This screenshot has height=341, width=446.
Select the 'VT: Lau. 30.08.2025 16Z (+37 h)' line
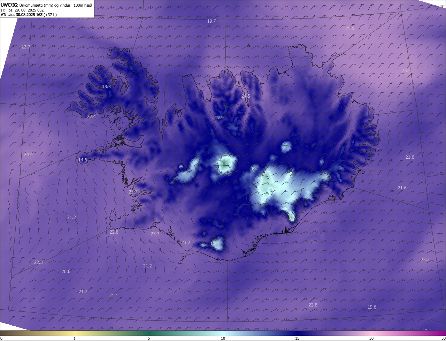click(29, 15)
